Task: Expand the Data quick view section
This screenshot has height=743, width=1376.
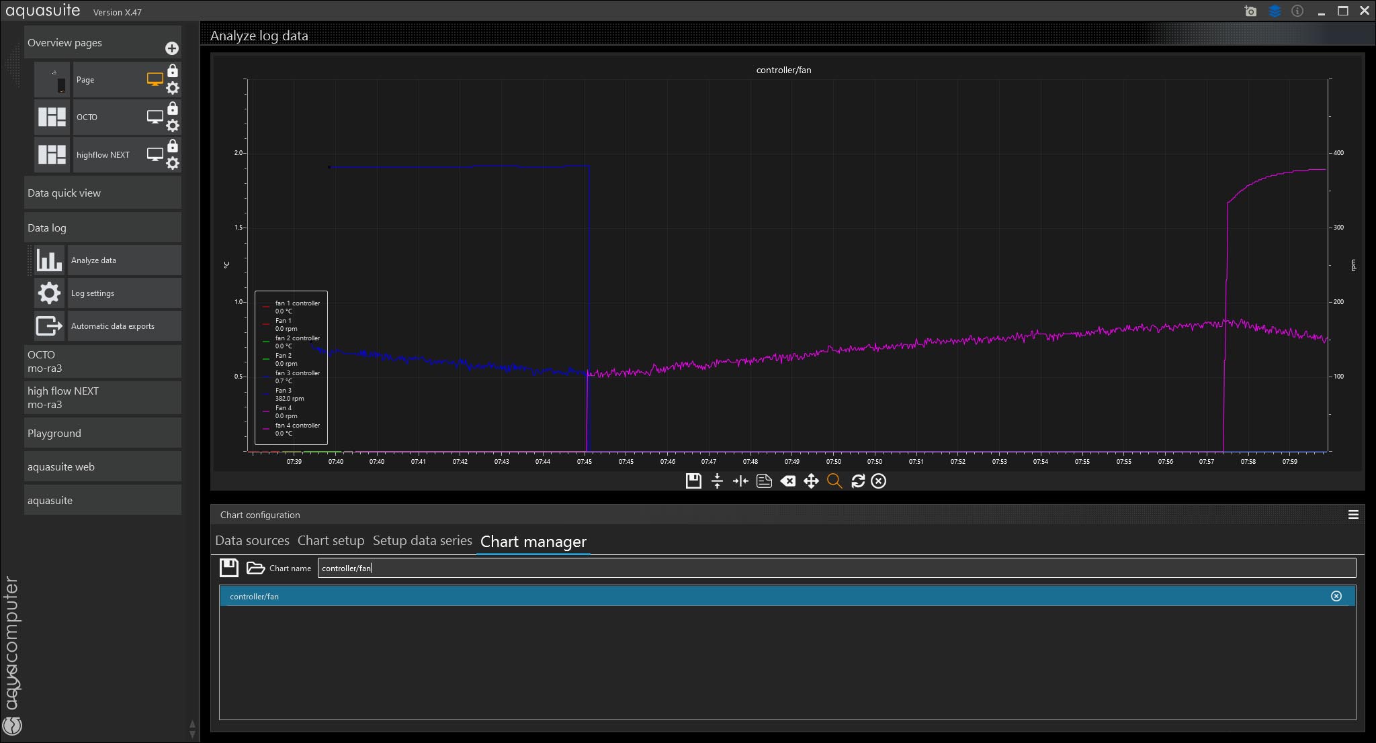Action: pyautogui.click(x=102, y=193)
